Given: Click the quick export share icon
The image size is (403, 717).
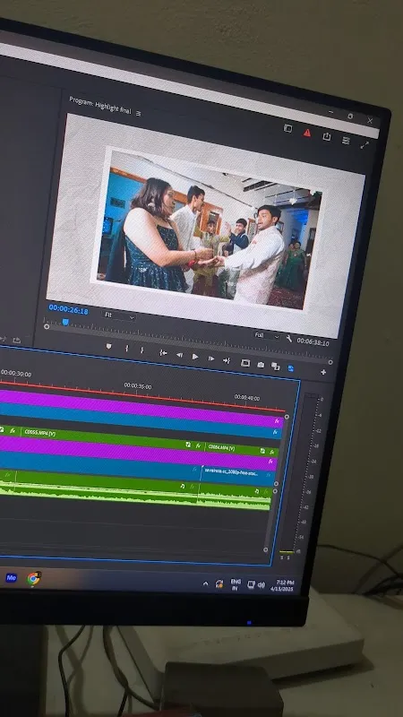Looking at the screenshot, I should pos(326,136).
